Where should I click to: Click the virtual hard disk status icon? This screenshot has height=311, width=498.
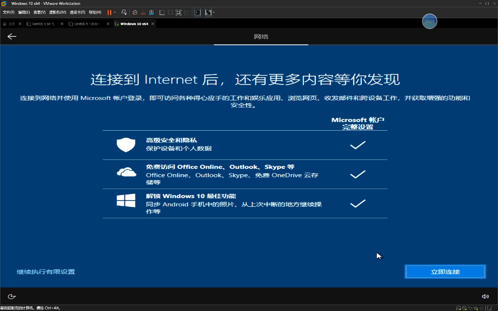[x=459, y=308]
